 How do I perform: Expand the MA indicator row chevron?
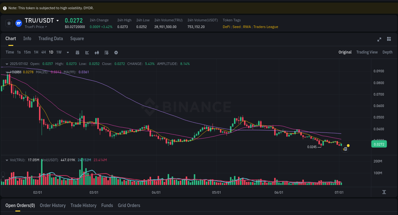click(7, 72)
